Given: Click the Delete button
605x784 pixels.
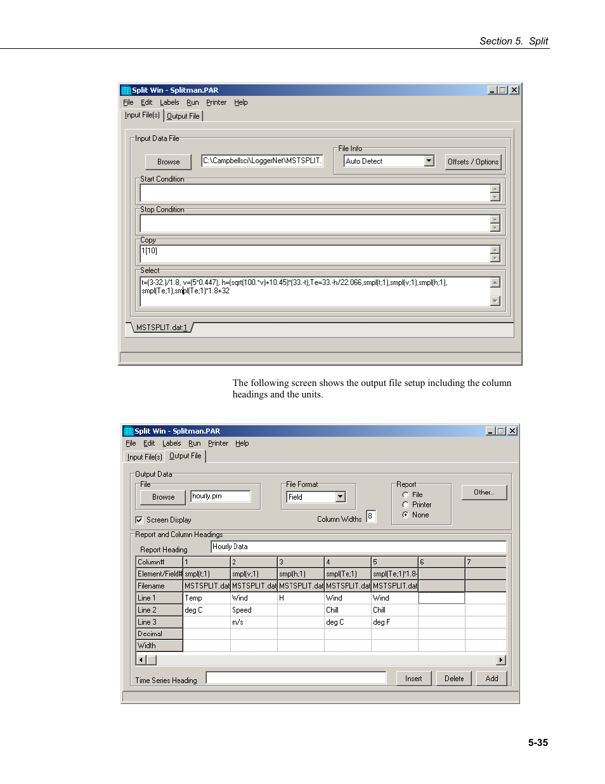Looking at the screenshot, I should [x=454, y=679].
